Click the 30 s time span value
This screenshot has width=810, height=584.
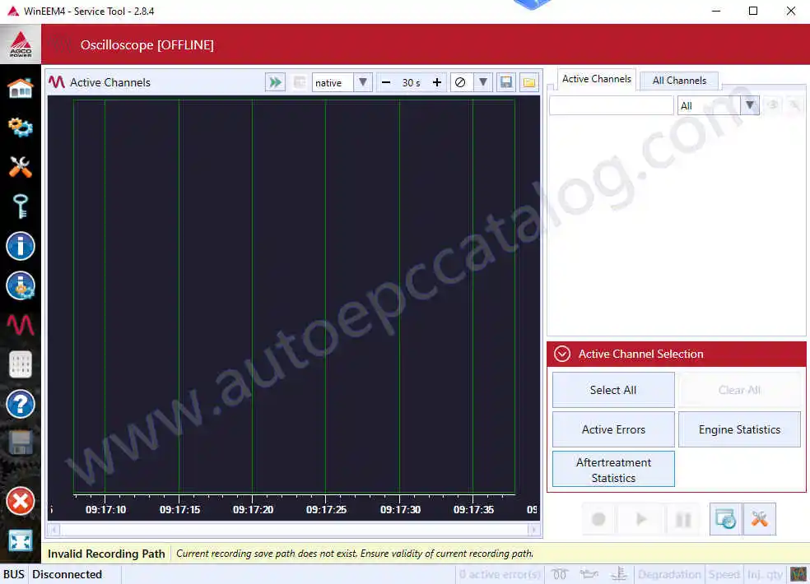412,82
